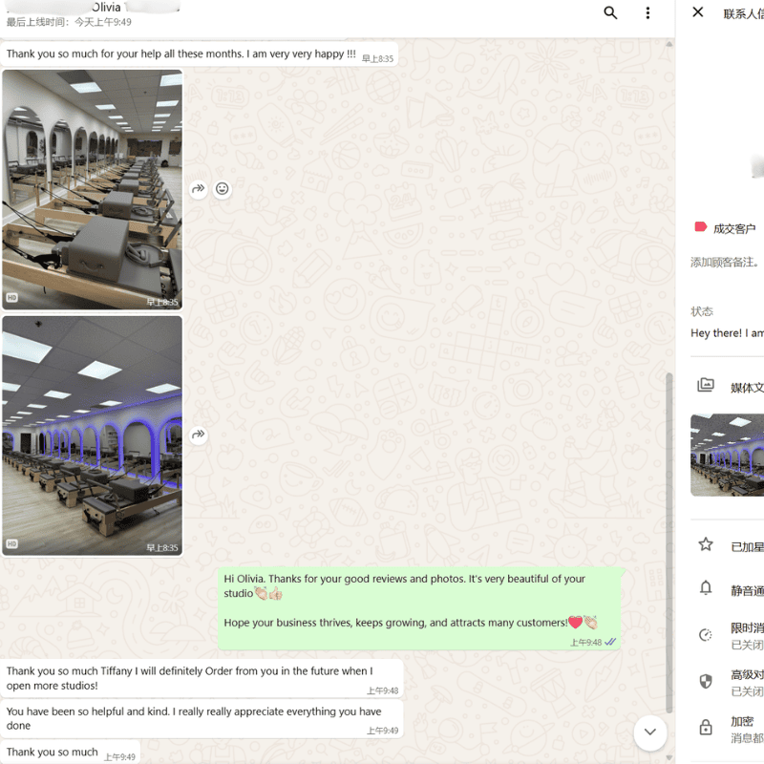Open media thumbnail in contact panel
Screen dimensions: 764x764
click(728, 455)
